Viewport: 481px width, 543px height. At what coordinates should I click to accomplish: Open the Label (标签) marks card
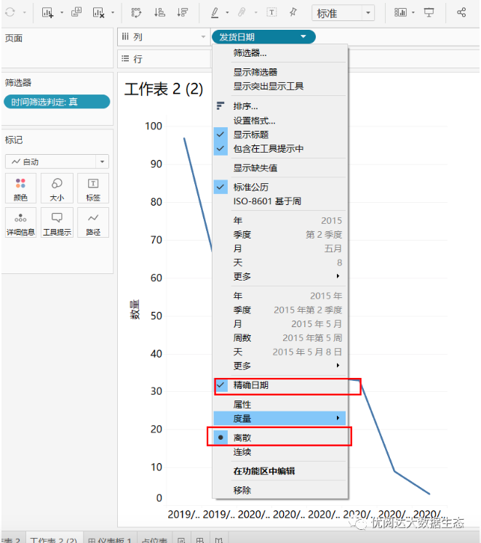(x=93, y=188)
